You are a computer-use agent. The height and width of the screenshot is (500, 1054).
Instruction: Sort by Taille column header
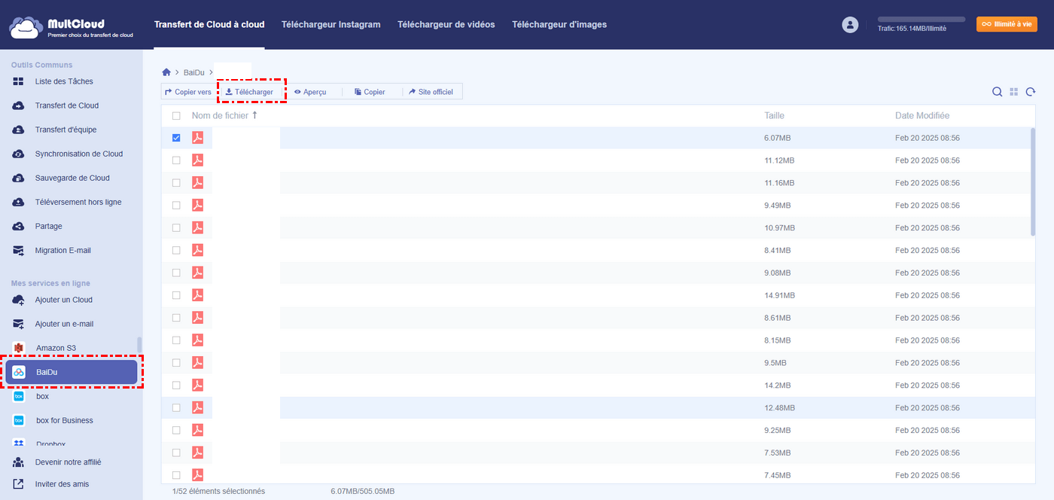[774, 116]
